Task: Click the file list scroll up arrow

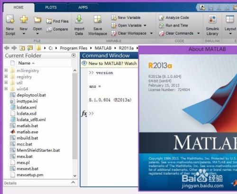Action: pyautogui.click(x=75, y=70)
